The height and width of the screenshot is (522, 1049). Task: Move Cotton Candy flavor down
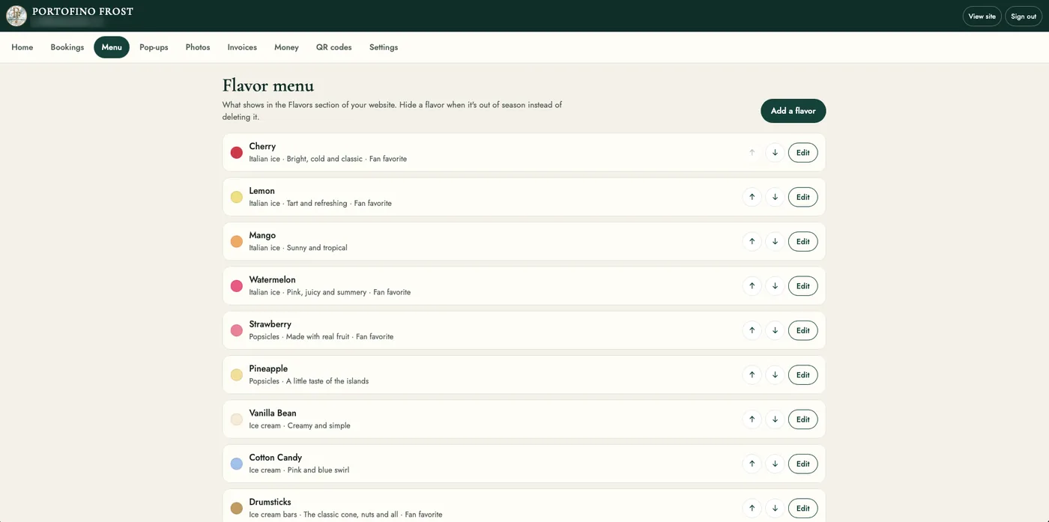click(775, 464)
